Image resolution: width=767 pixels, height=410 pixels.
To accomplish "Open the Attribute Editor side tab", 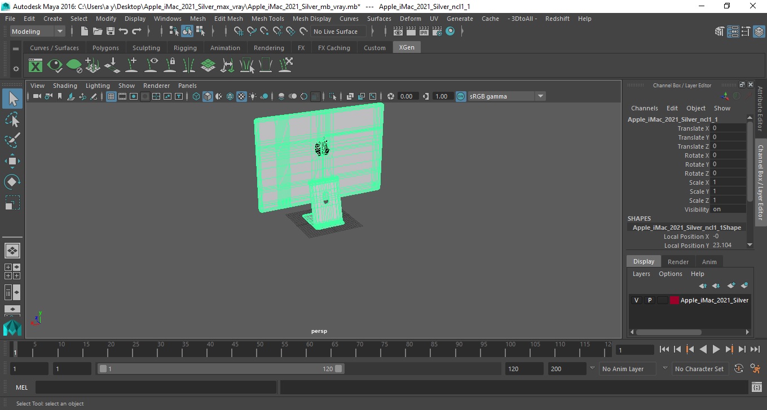I will 760,109.
